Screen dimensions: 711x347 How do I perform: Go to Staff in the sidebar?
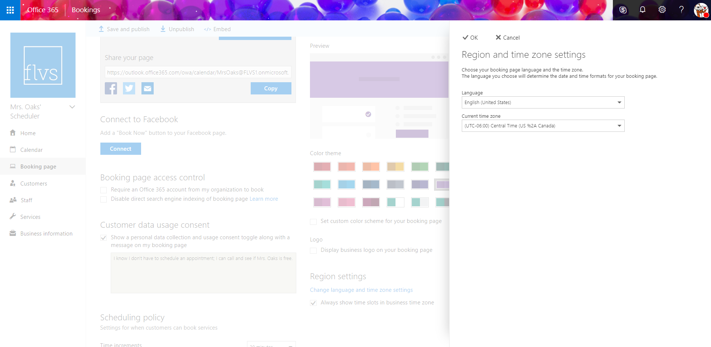click(x=26, y=200)
